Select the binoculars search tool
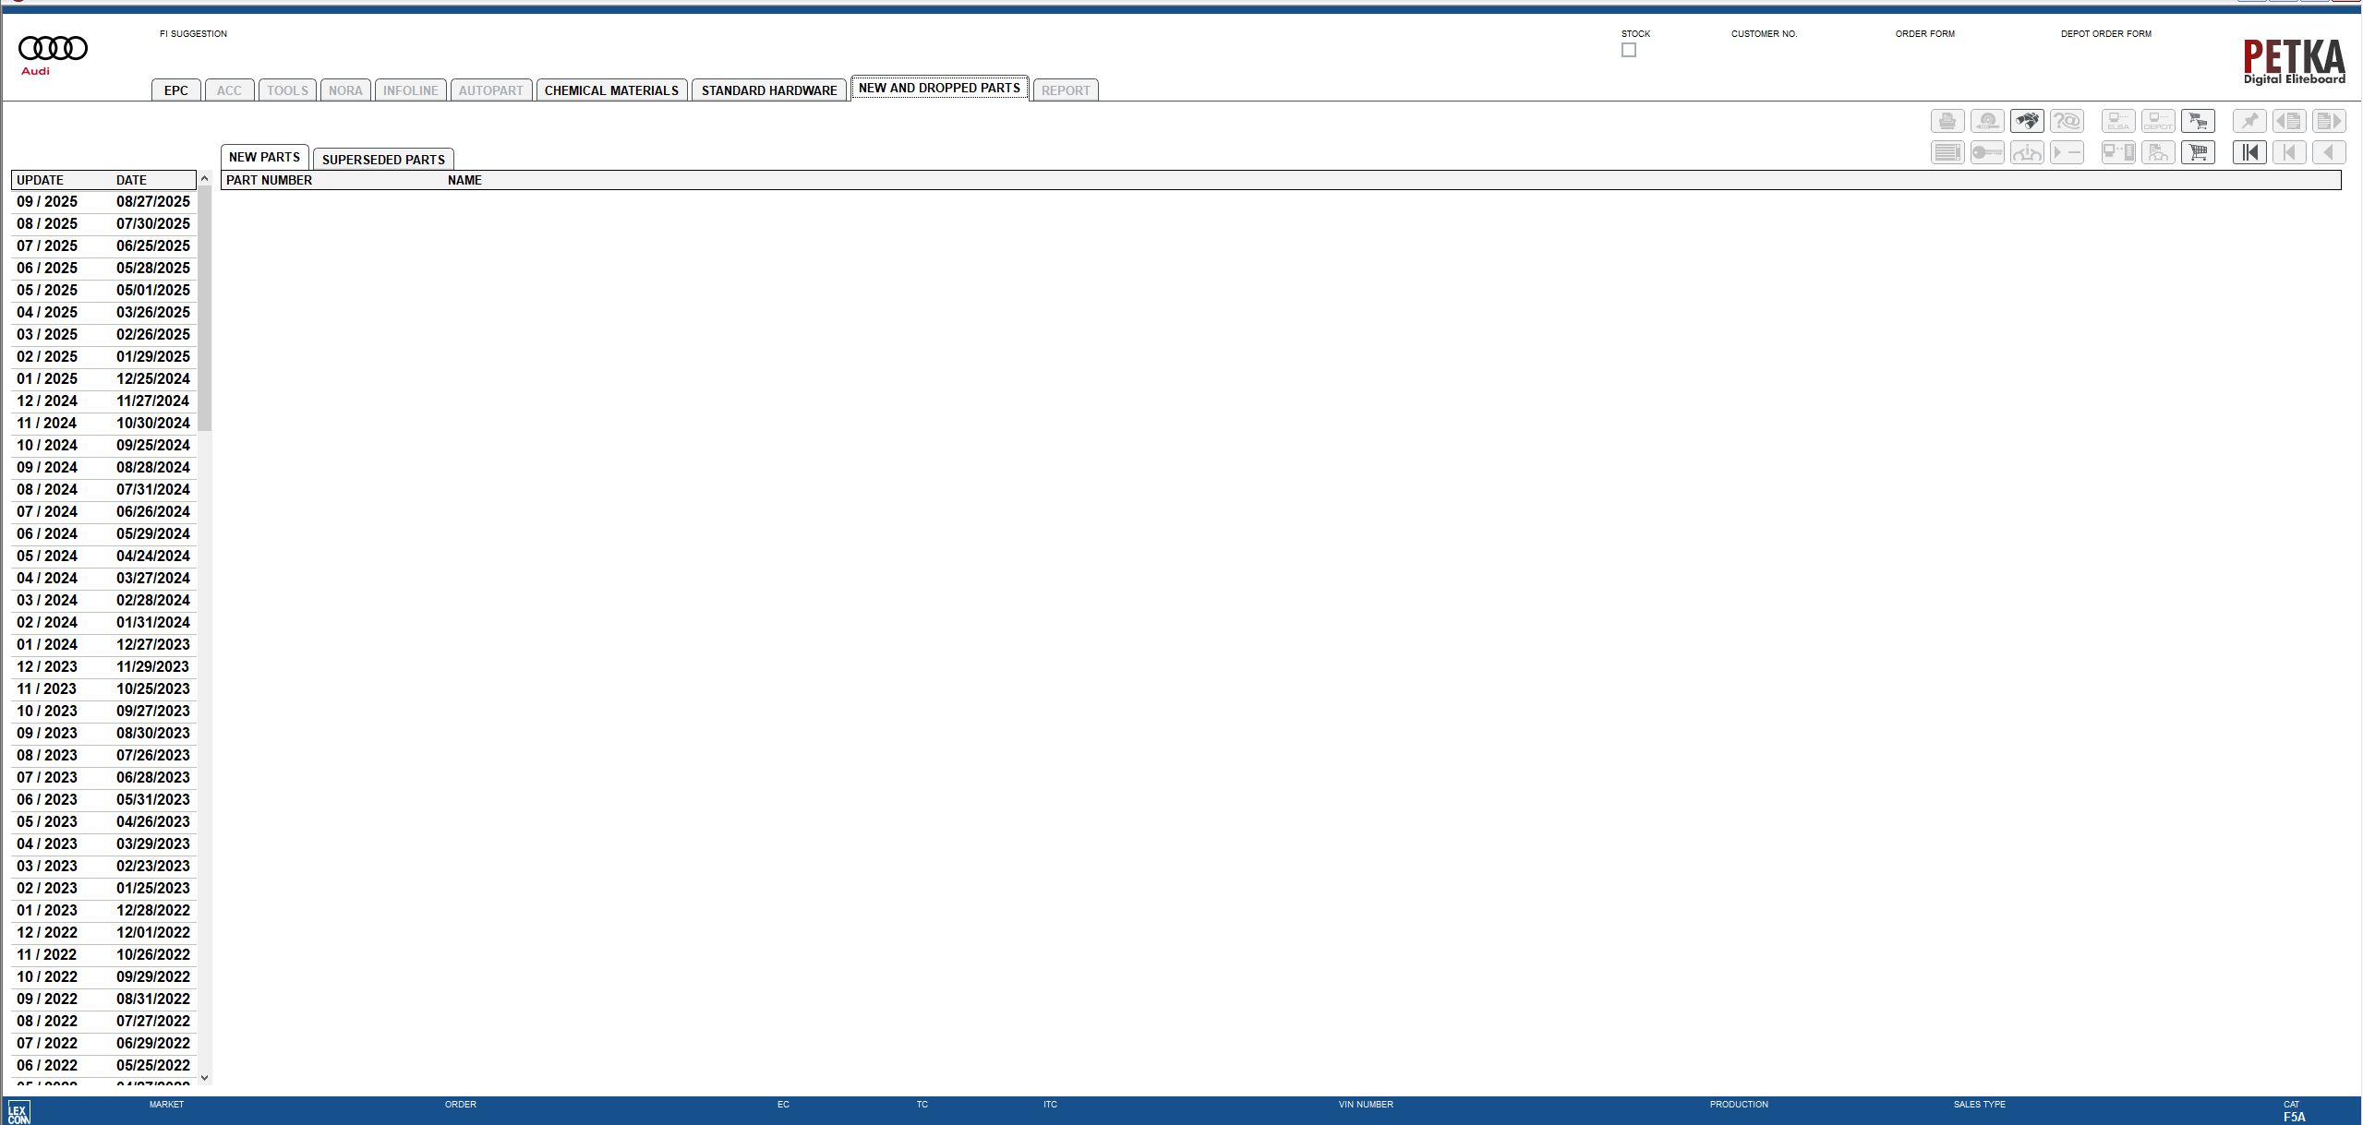This screenshot has height=1125, width=2363. click(2028, 121)
